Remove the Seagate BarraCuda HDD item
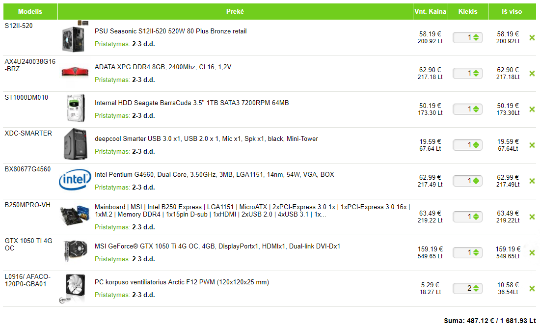 pyautogui.click(x=532, y=110)
